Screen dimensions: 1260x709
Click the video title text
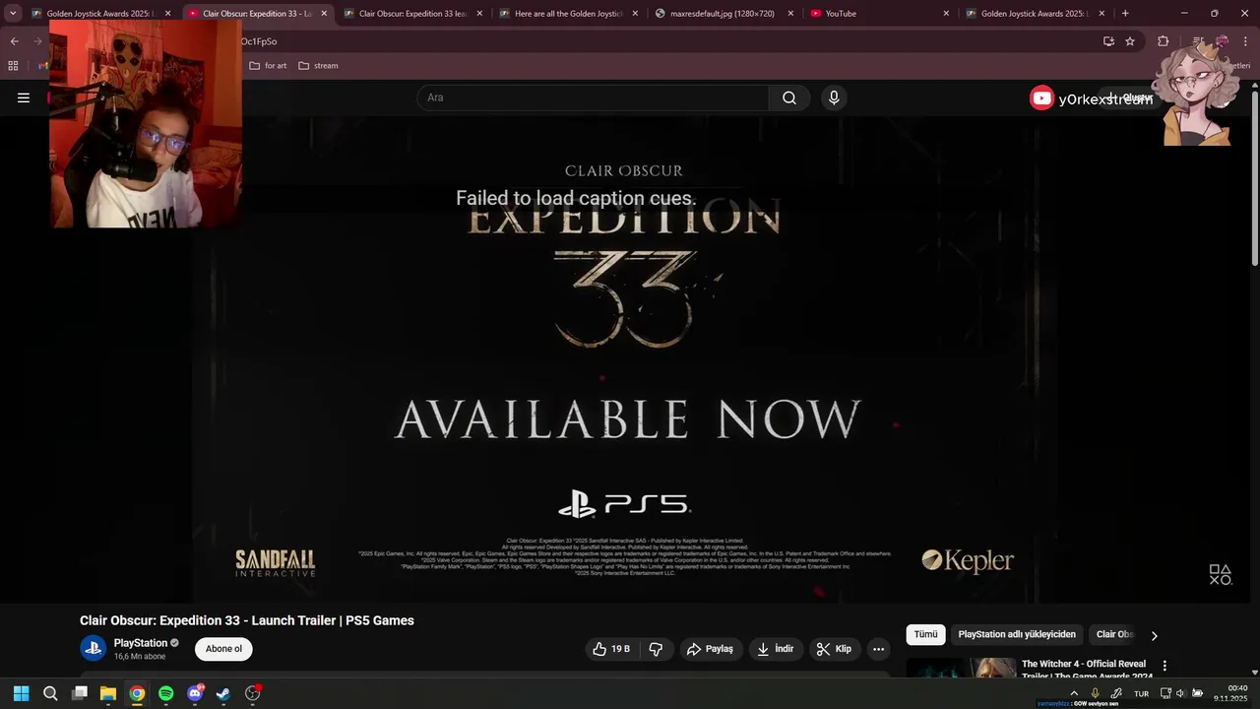coord(247,620)
